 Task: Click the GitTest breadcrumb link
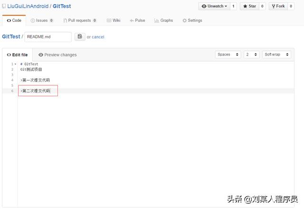(x=11, y=36)
